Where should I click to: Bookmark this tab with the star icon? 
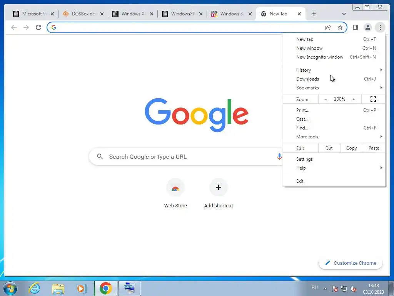[340, 27]
